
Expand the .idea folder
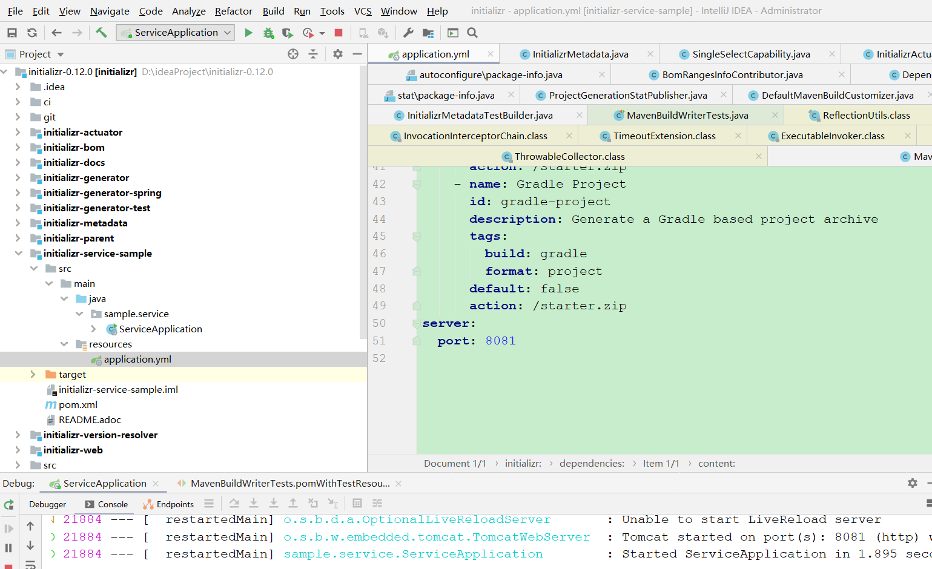[18, 87]
